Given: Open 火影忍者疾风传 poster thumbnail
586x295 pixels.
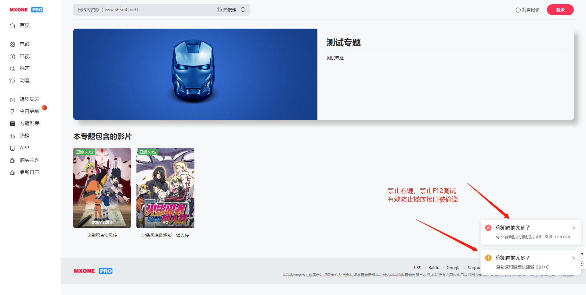Looking at the screenshot, I should pos(102,188).
